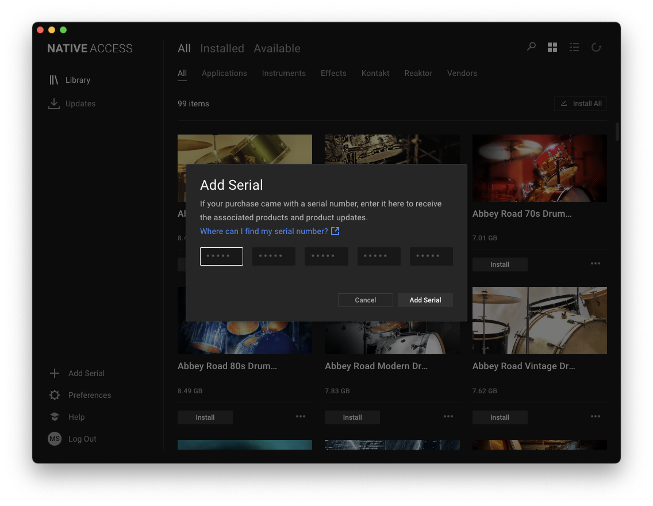Click the plus icon beside Add Serial
The height and width of the screenshot is (506, 653).
[x=55, y=373]
